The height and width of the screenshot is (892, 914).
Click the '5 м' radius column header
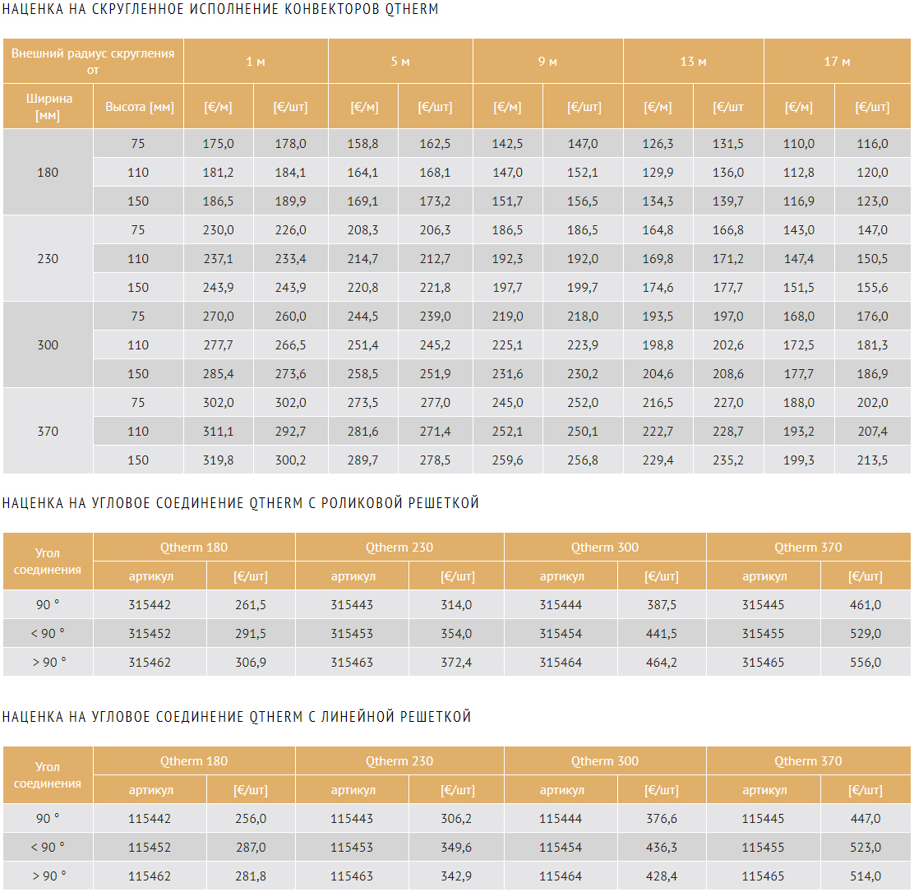point(400,61)
